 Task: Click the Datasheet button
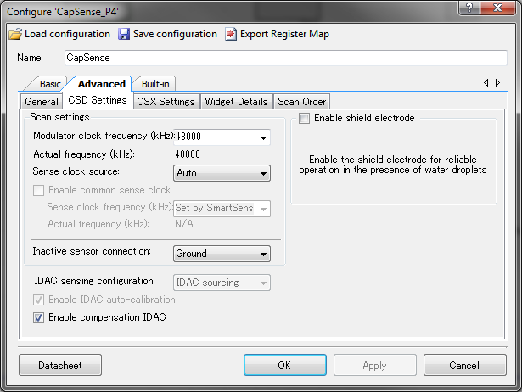(x=60, y=365)
